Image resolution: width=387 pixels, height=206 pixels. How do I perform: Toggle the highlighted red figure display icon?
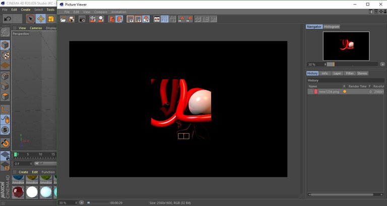146,19
